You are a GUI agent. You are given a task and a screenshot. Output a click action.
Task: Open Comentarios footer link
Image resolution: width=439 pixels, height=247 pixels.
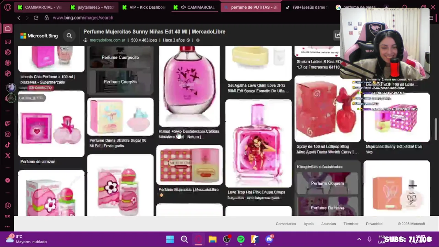click(286, 224)
